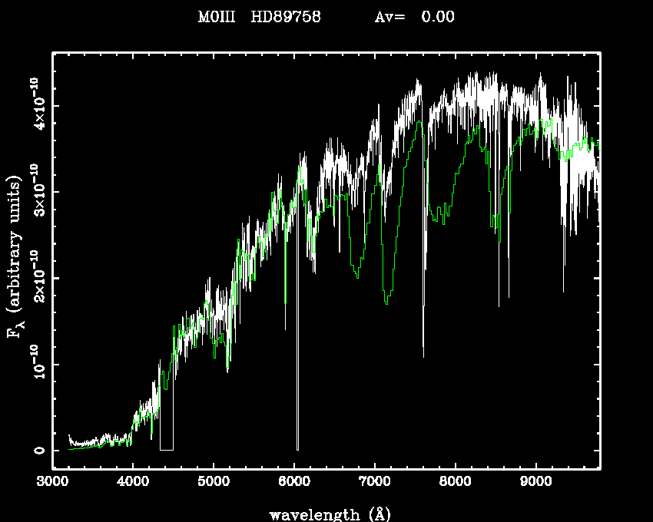Click the 6000 wavelength tick label

[294, 483]
